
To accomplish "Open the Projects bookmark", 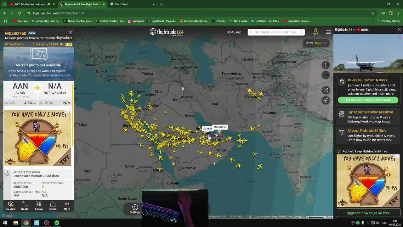I will click(218, 21).
